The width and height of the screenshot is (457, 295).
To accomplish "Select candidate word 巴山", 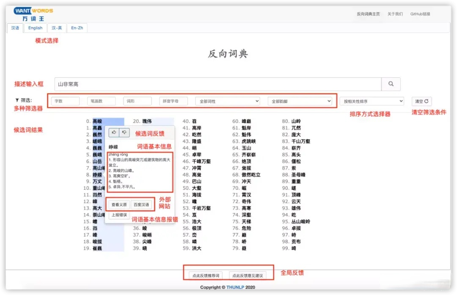I will (x=197, y=181).
